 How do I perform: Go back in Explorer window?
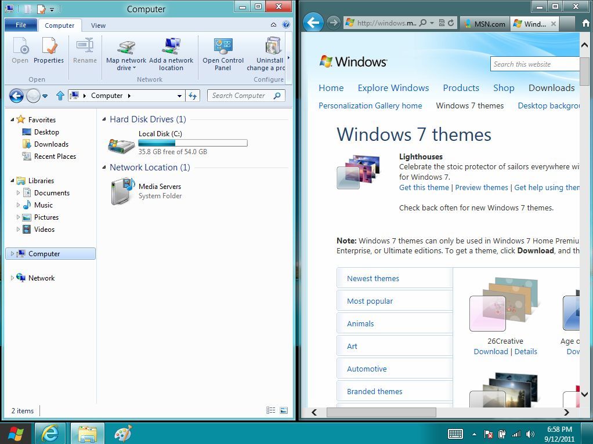point(16,96)
